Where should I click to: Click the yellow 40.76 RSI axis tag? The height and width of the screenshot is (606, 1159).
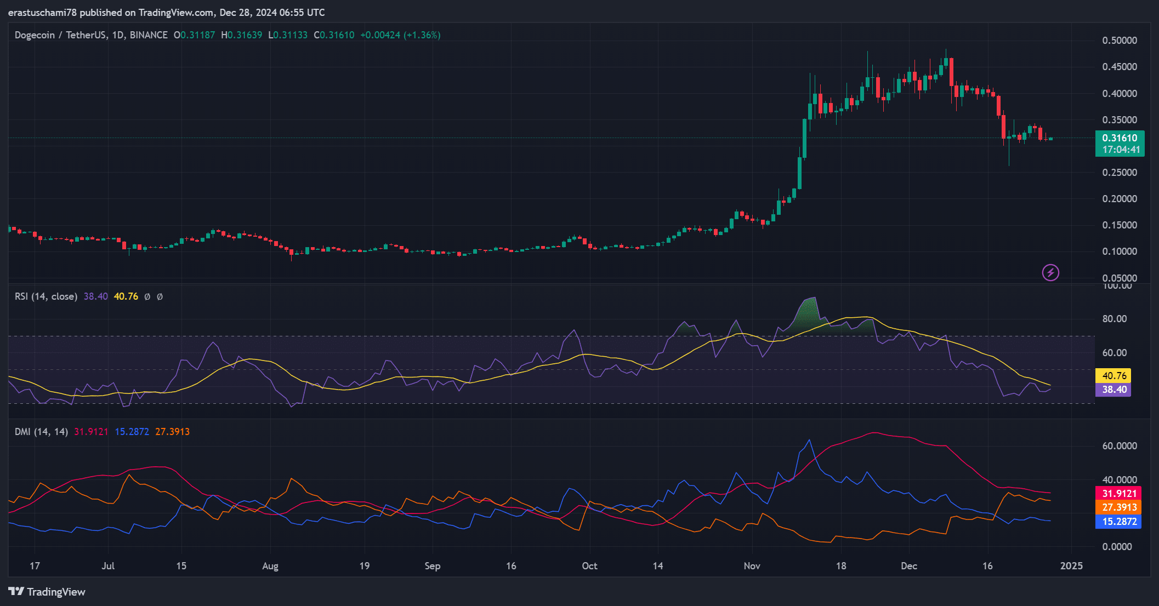[1113, 376]
